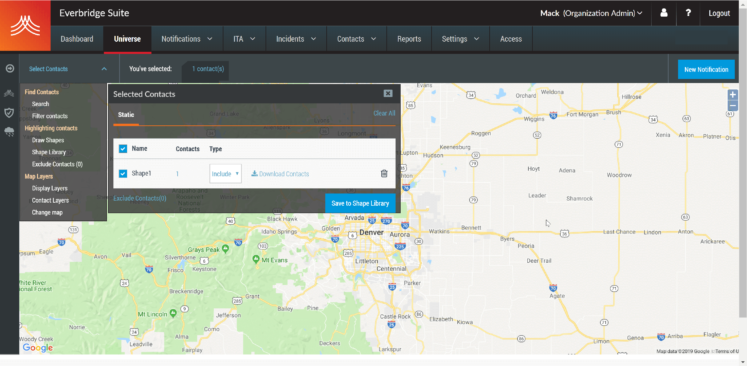Image resolution: width=747 pixels, height=366 pixels.
Task: Close the Selected Contacts panel
Action: pos(388,94)
